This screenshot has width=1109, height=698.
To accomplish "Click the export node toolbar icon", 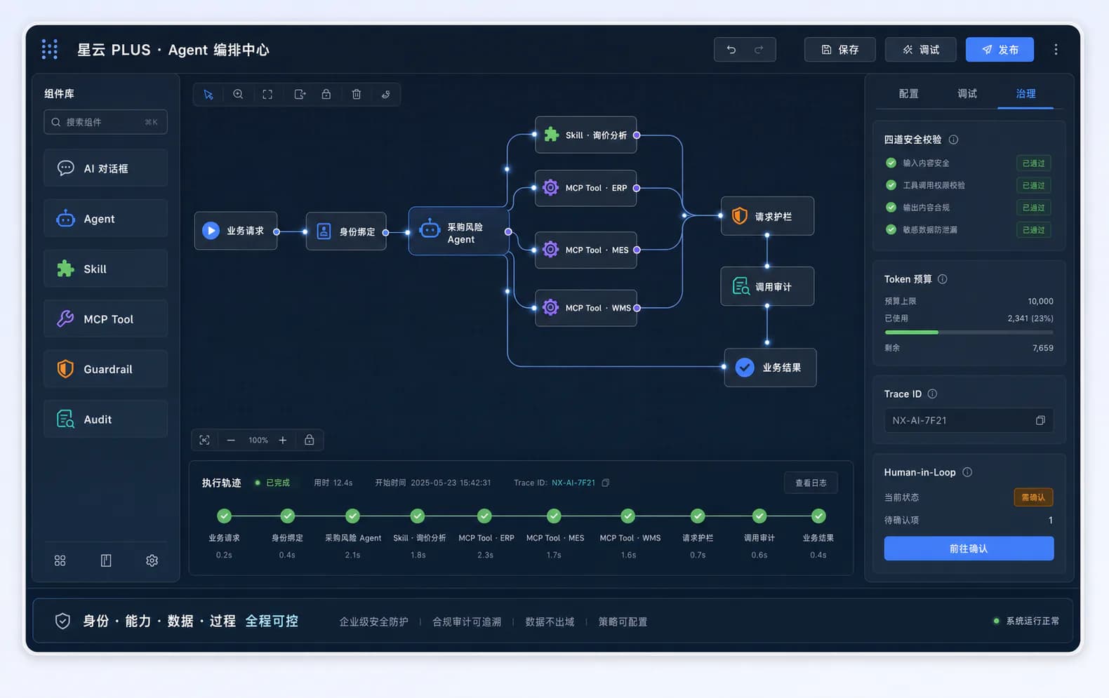I will [300, 95].
